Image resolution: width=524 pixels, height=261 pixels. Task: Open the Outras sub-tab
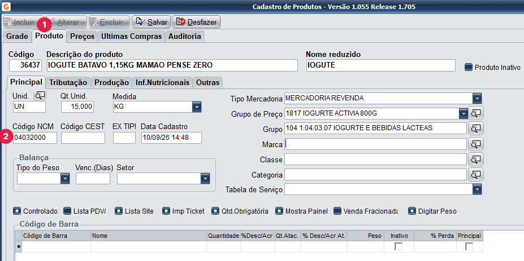[208, 82]
